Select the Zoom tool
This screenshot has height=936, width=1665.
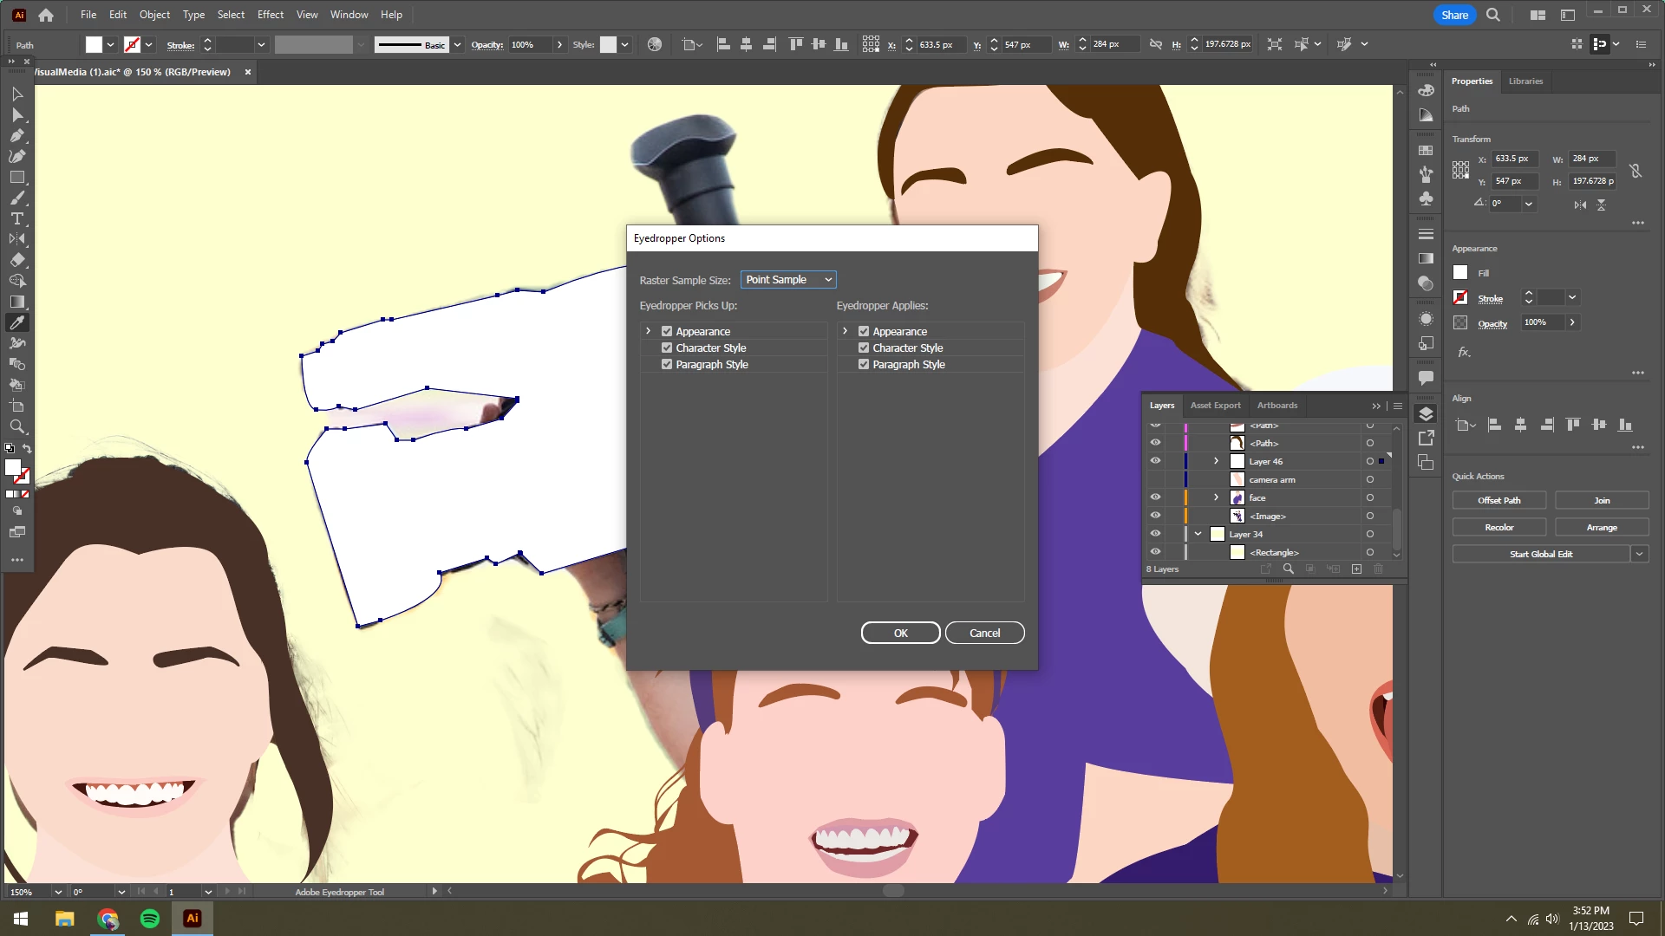coord(16,426)
